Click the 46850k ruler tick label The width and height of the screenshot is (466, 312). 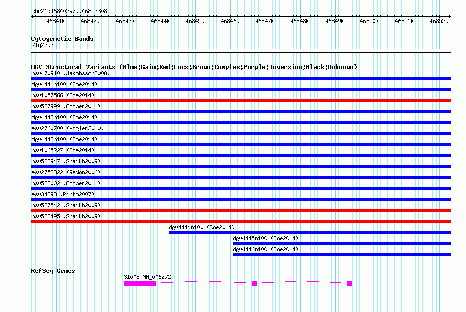coord(369,21)
